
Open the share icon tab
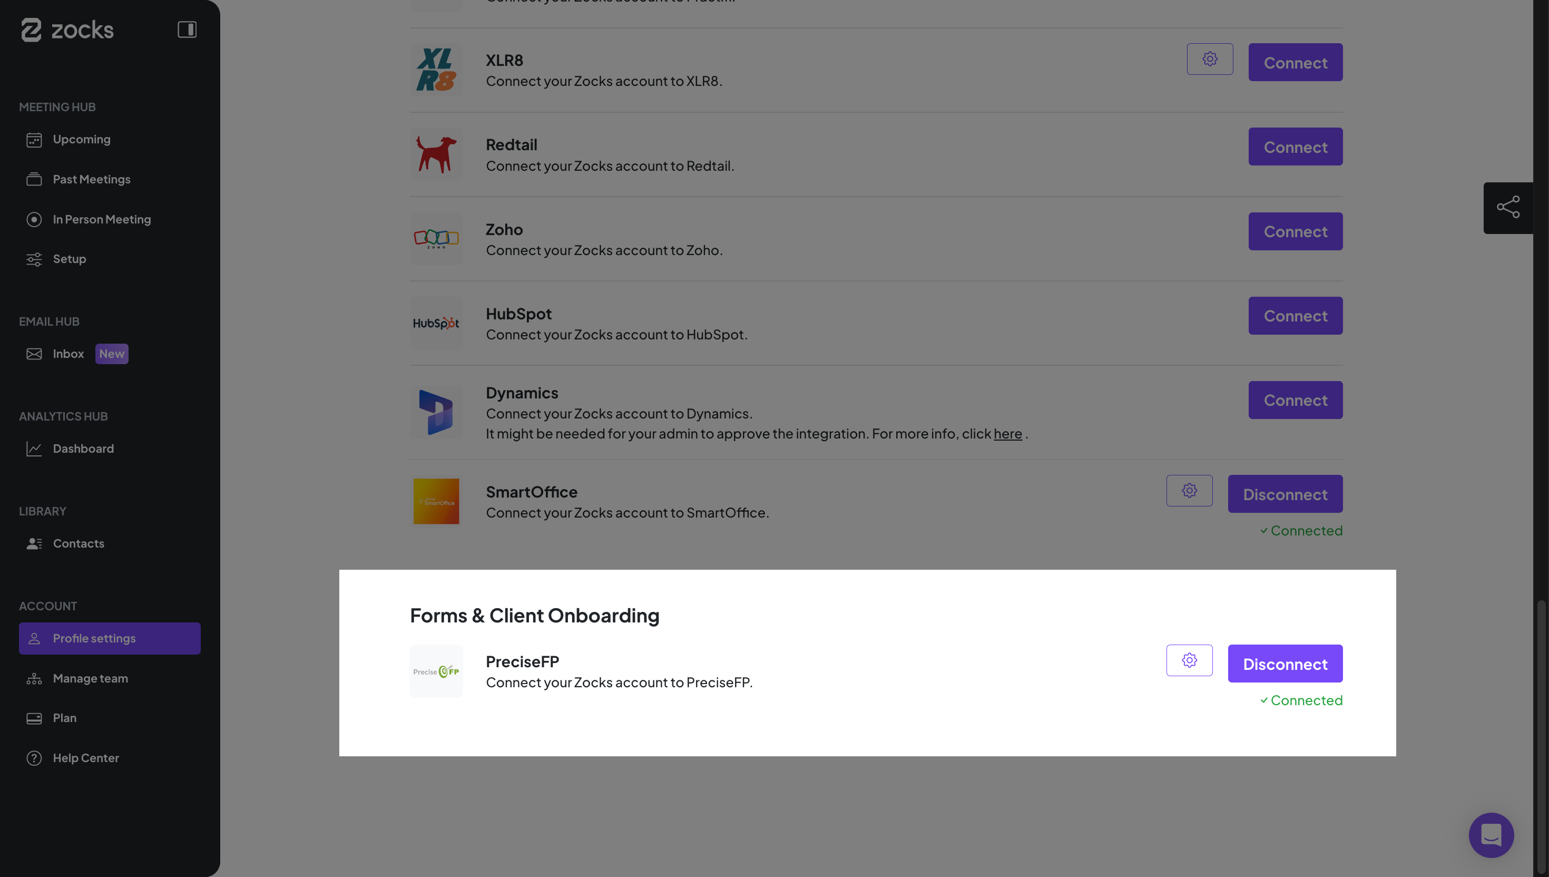(1507, 208)
